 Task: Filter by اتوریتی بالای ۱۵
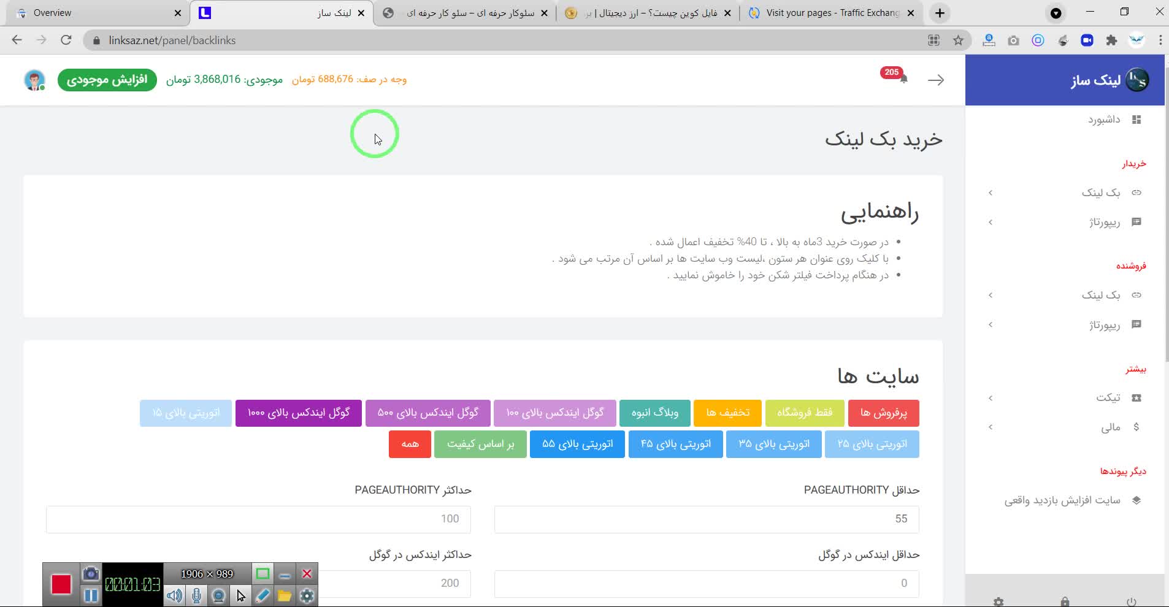[x=186, y=413]
